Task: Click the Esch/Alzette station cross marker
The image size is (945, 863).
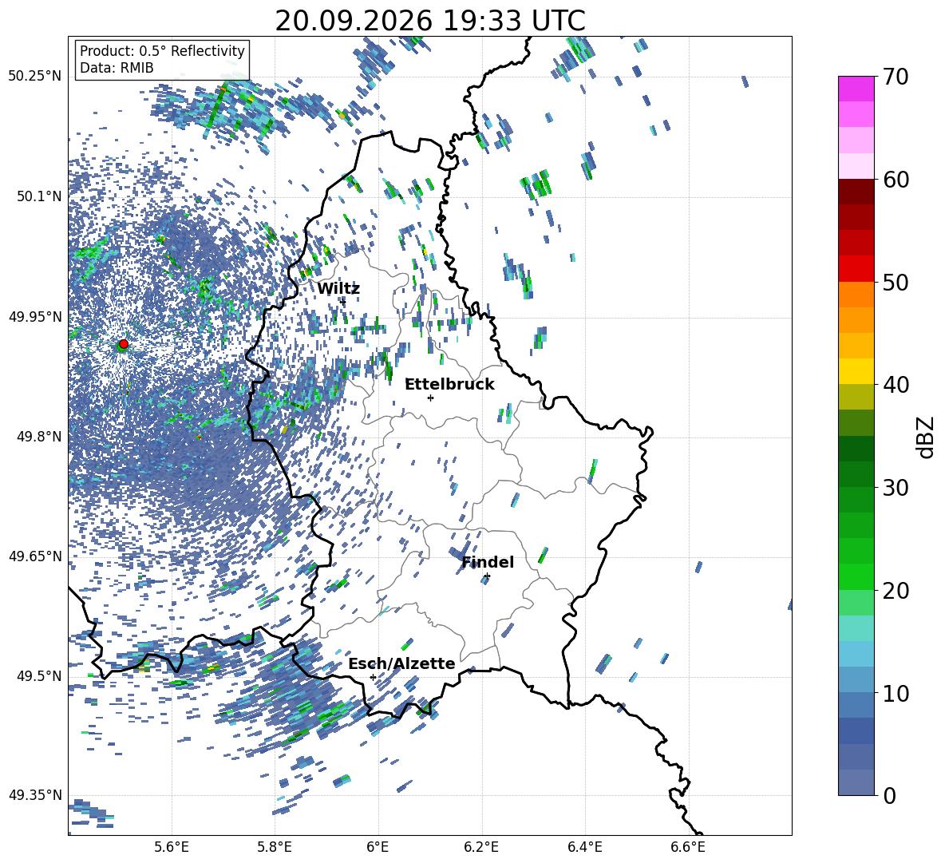Action: 373,677
